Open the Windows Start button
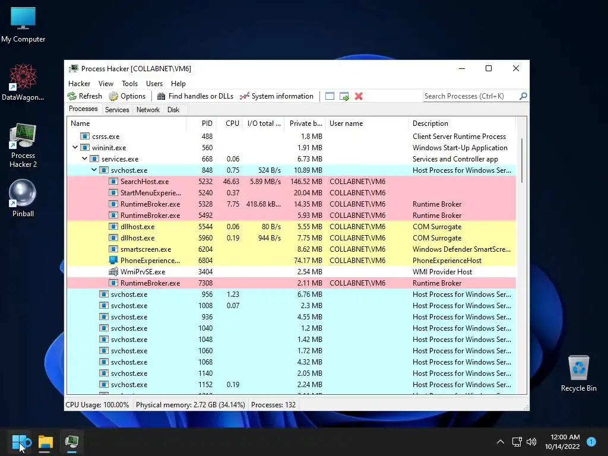 18,442
